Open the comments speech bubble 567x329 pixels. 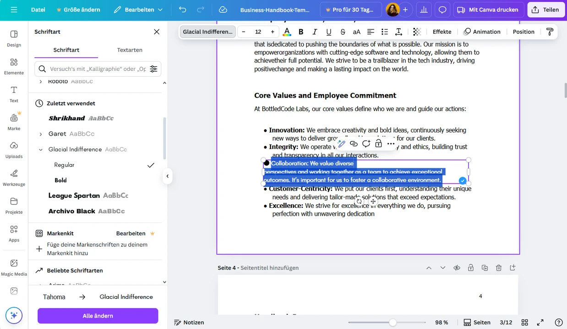coord(442,10)
